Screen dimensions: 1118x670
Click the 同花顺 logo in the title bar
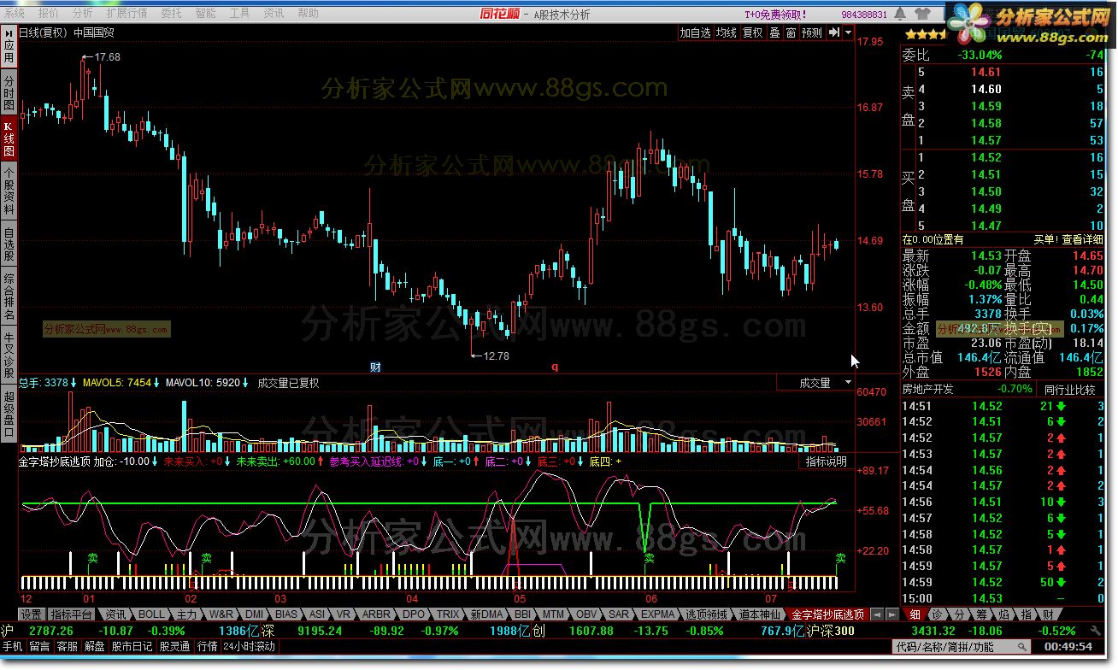click(502, 13)
